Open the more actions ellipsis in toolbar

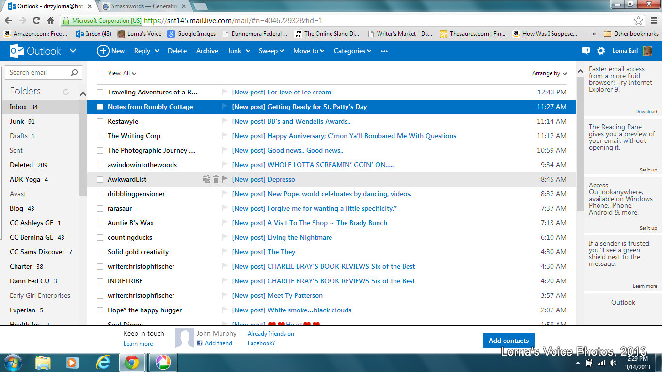(384, 51)
